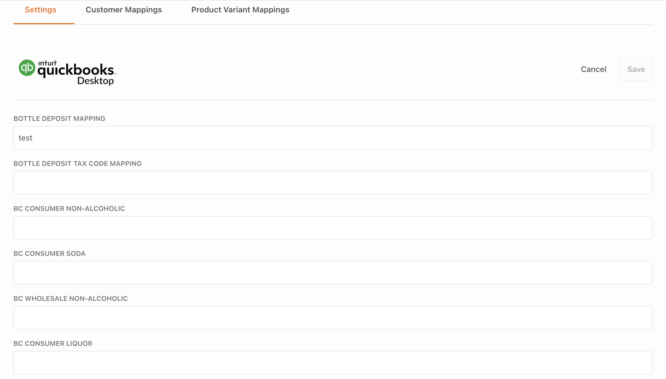Image resolution: width=666 pixels, height=379 pixels.
Task: Click the QuickBooks Desktop logo
Action: (x=67, y=72)
